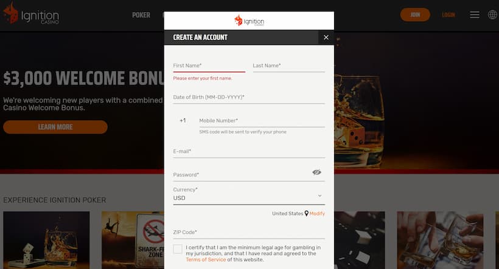Toggle password visibility eye icon

(x=316, y=172)
